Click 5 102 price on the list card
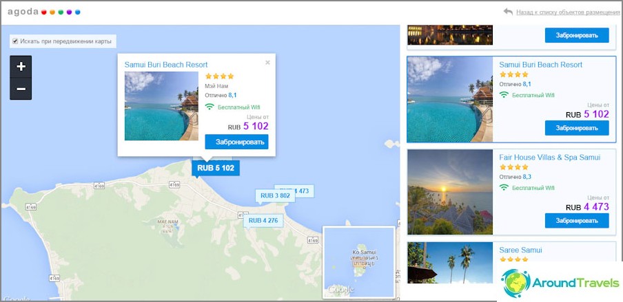623x302 pixels. 596,114
